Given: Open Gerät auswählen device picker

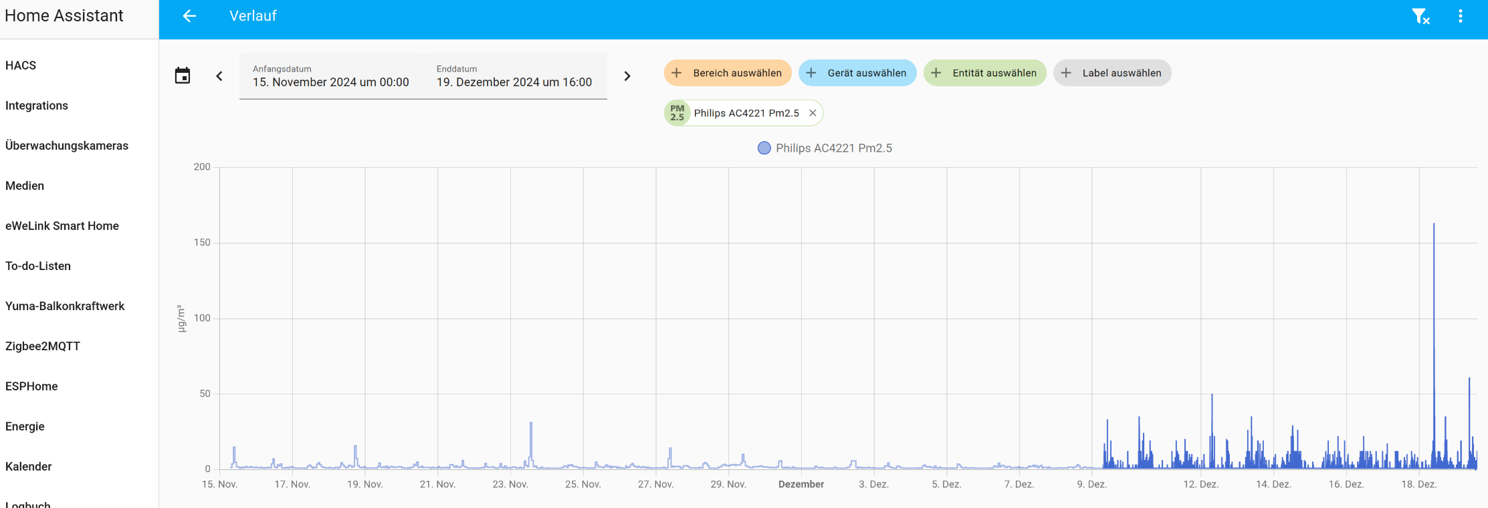Looking at the screenshot, I should (857, 73).
